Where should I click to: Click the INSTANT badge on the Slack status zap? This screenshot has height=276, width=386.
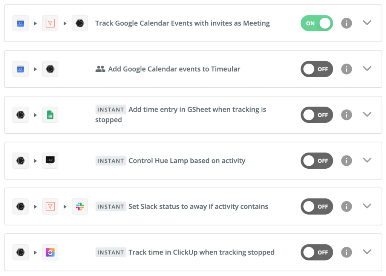coord(111,207)
